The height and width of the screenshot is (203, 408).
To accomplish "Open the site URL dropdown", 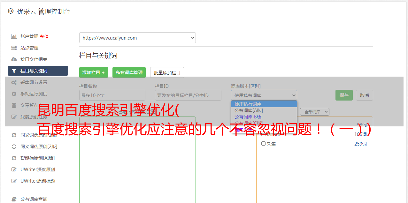I will point(137,38).
